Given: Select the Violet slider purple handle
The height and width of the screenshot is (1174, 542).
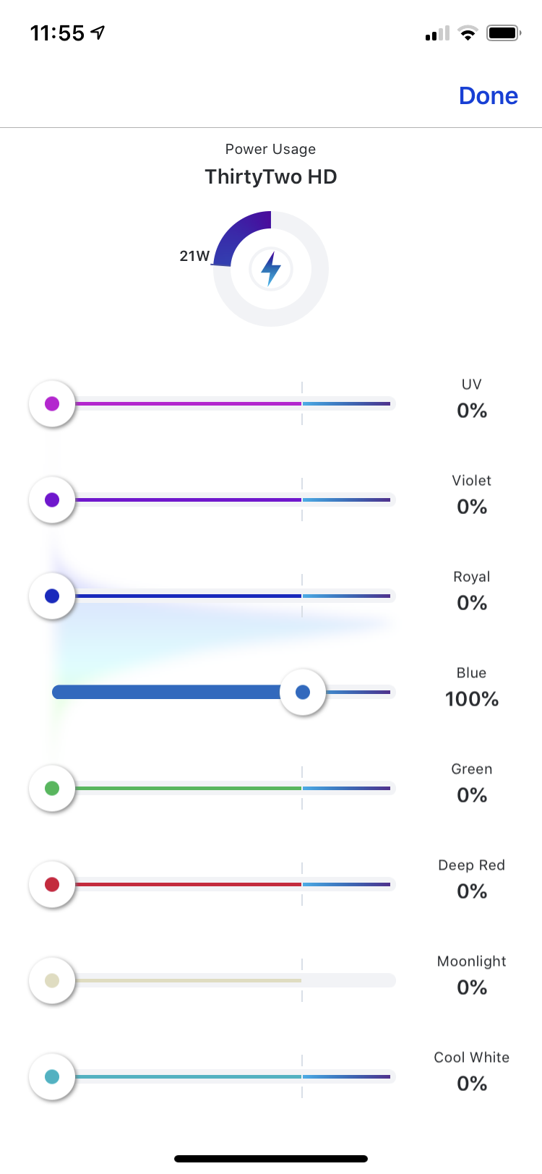Looking at the screenshot, I should [52, 500].
